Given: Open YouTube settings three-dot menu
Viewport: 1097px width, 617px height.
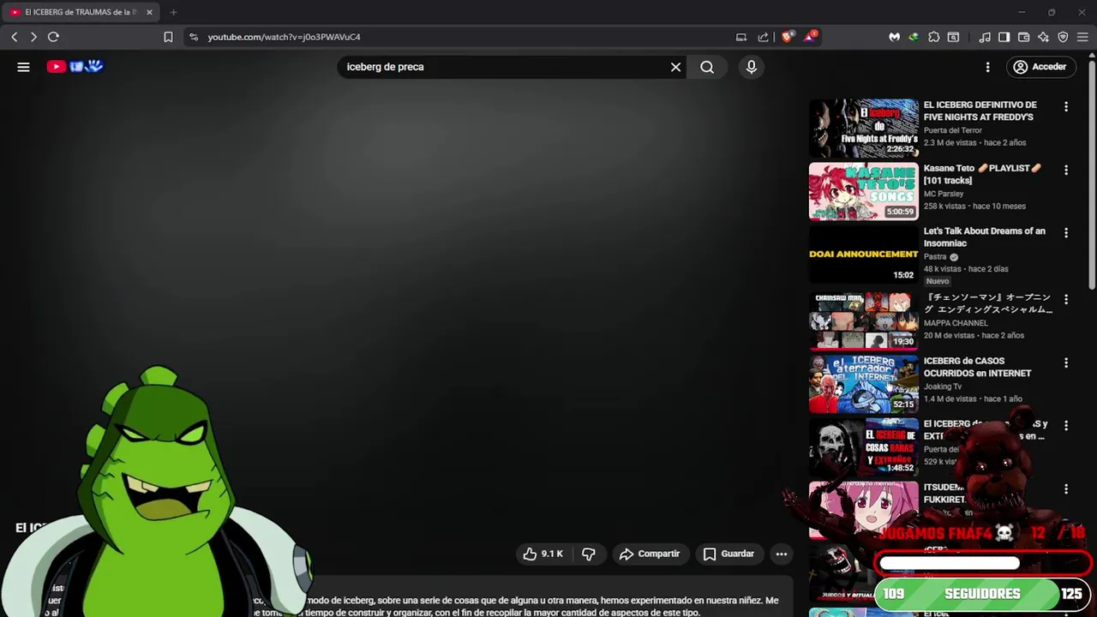Looking at the screenshot, I should pos(987,67).
